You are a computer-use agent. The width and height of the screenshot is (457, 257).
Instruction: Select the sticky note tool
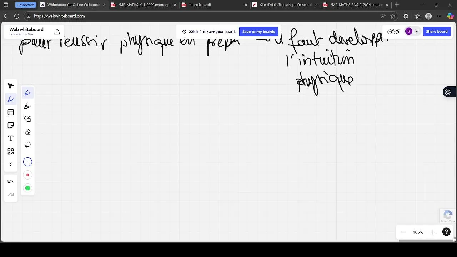click(11, 125)
